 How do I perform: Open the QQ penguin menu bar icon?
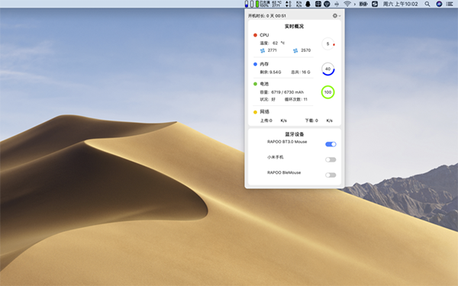308,4
